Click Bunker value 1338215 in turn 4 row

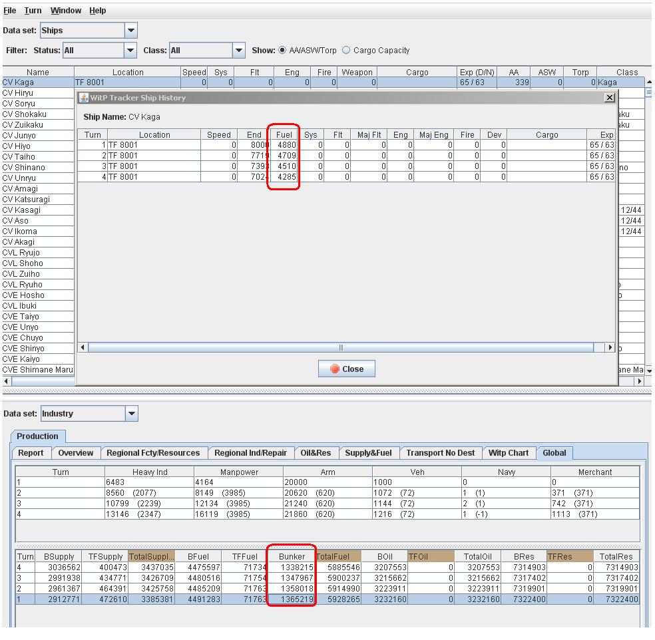click(292, 567)
